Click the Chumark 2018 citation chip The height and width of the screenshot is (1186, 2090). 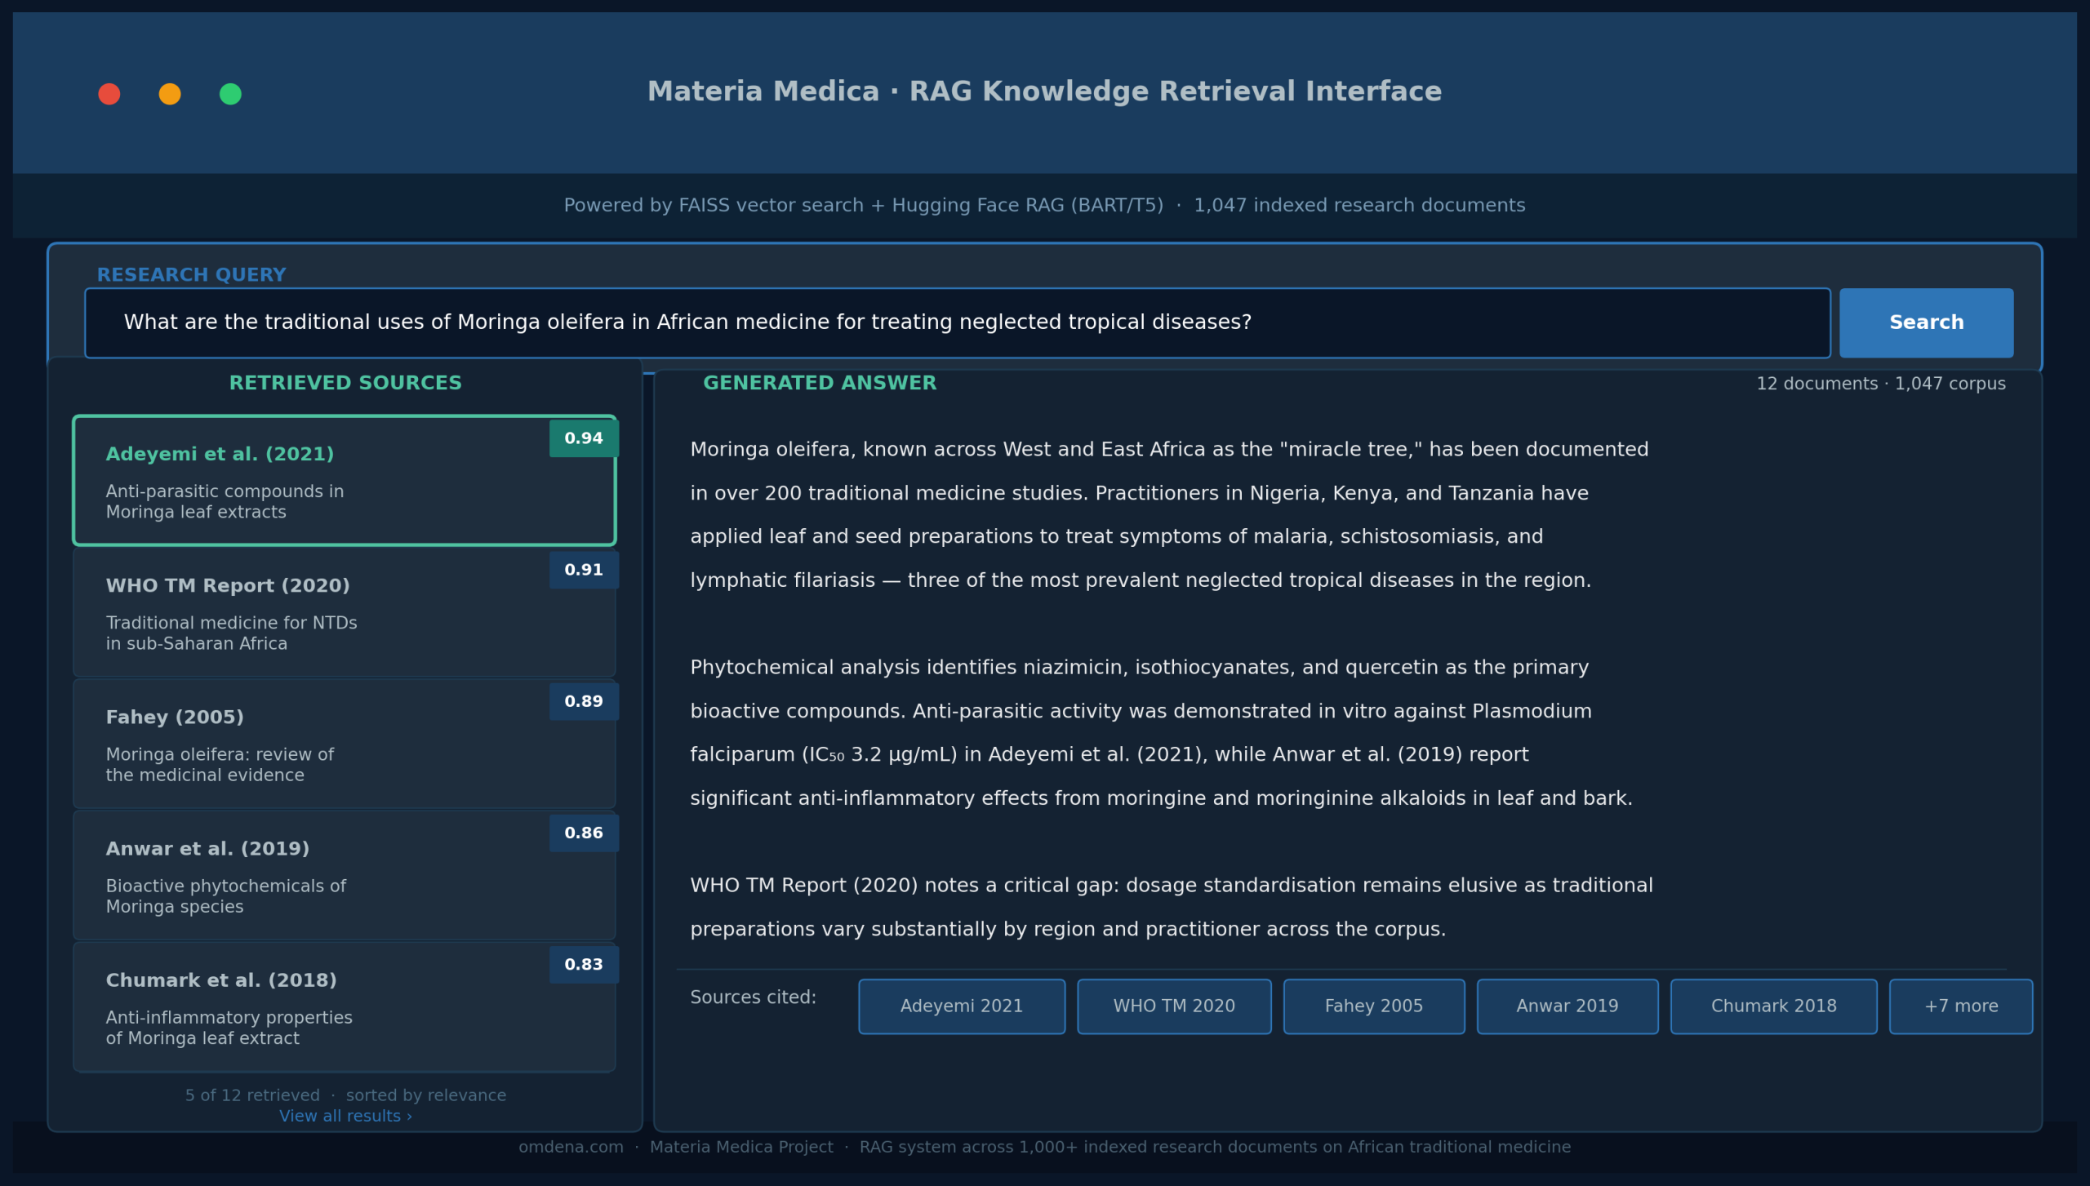click(x=1774, y=1006)
